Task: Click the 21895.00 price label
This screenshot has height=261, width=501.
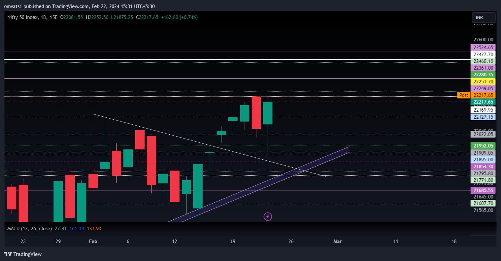Action: (x=483, y=160)
